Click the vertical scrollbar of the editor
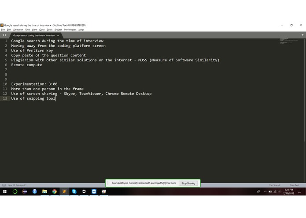Screen dimensions: 306x218 [x=304, y=90]
